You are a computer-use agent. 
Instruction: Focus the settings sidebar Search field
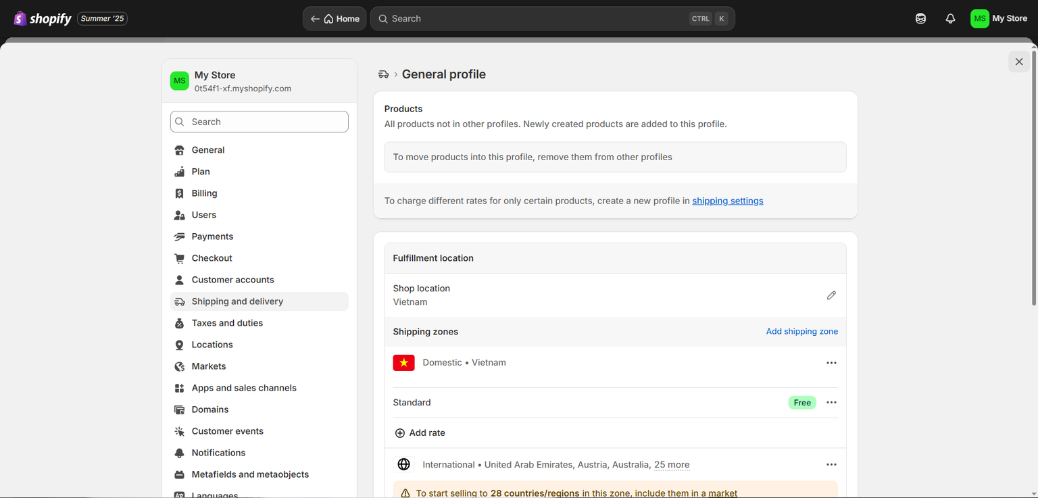pyautogui.click(x=259, y=122)
